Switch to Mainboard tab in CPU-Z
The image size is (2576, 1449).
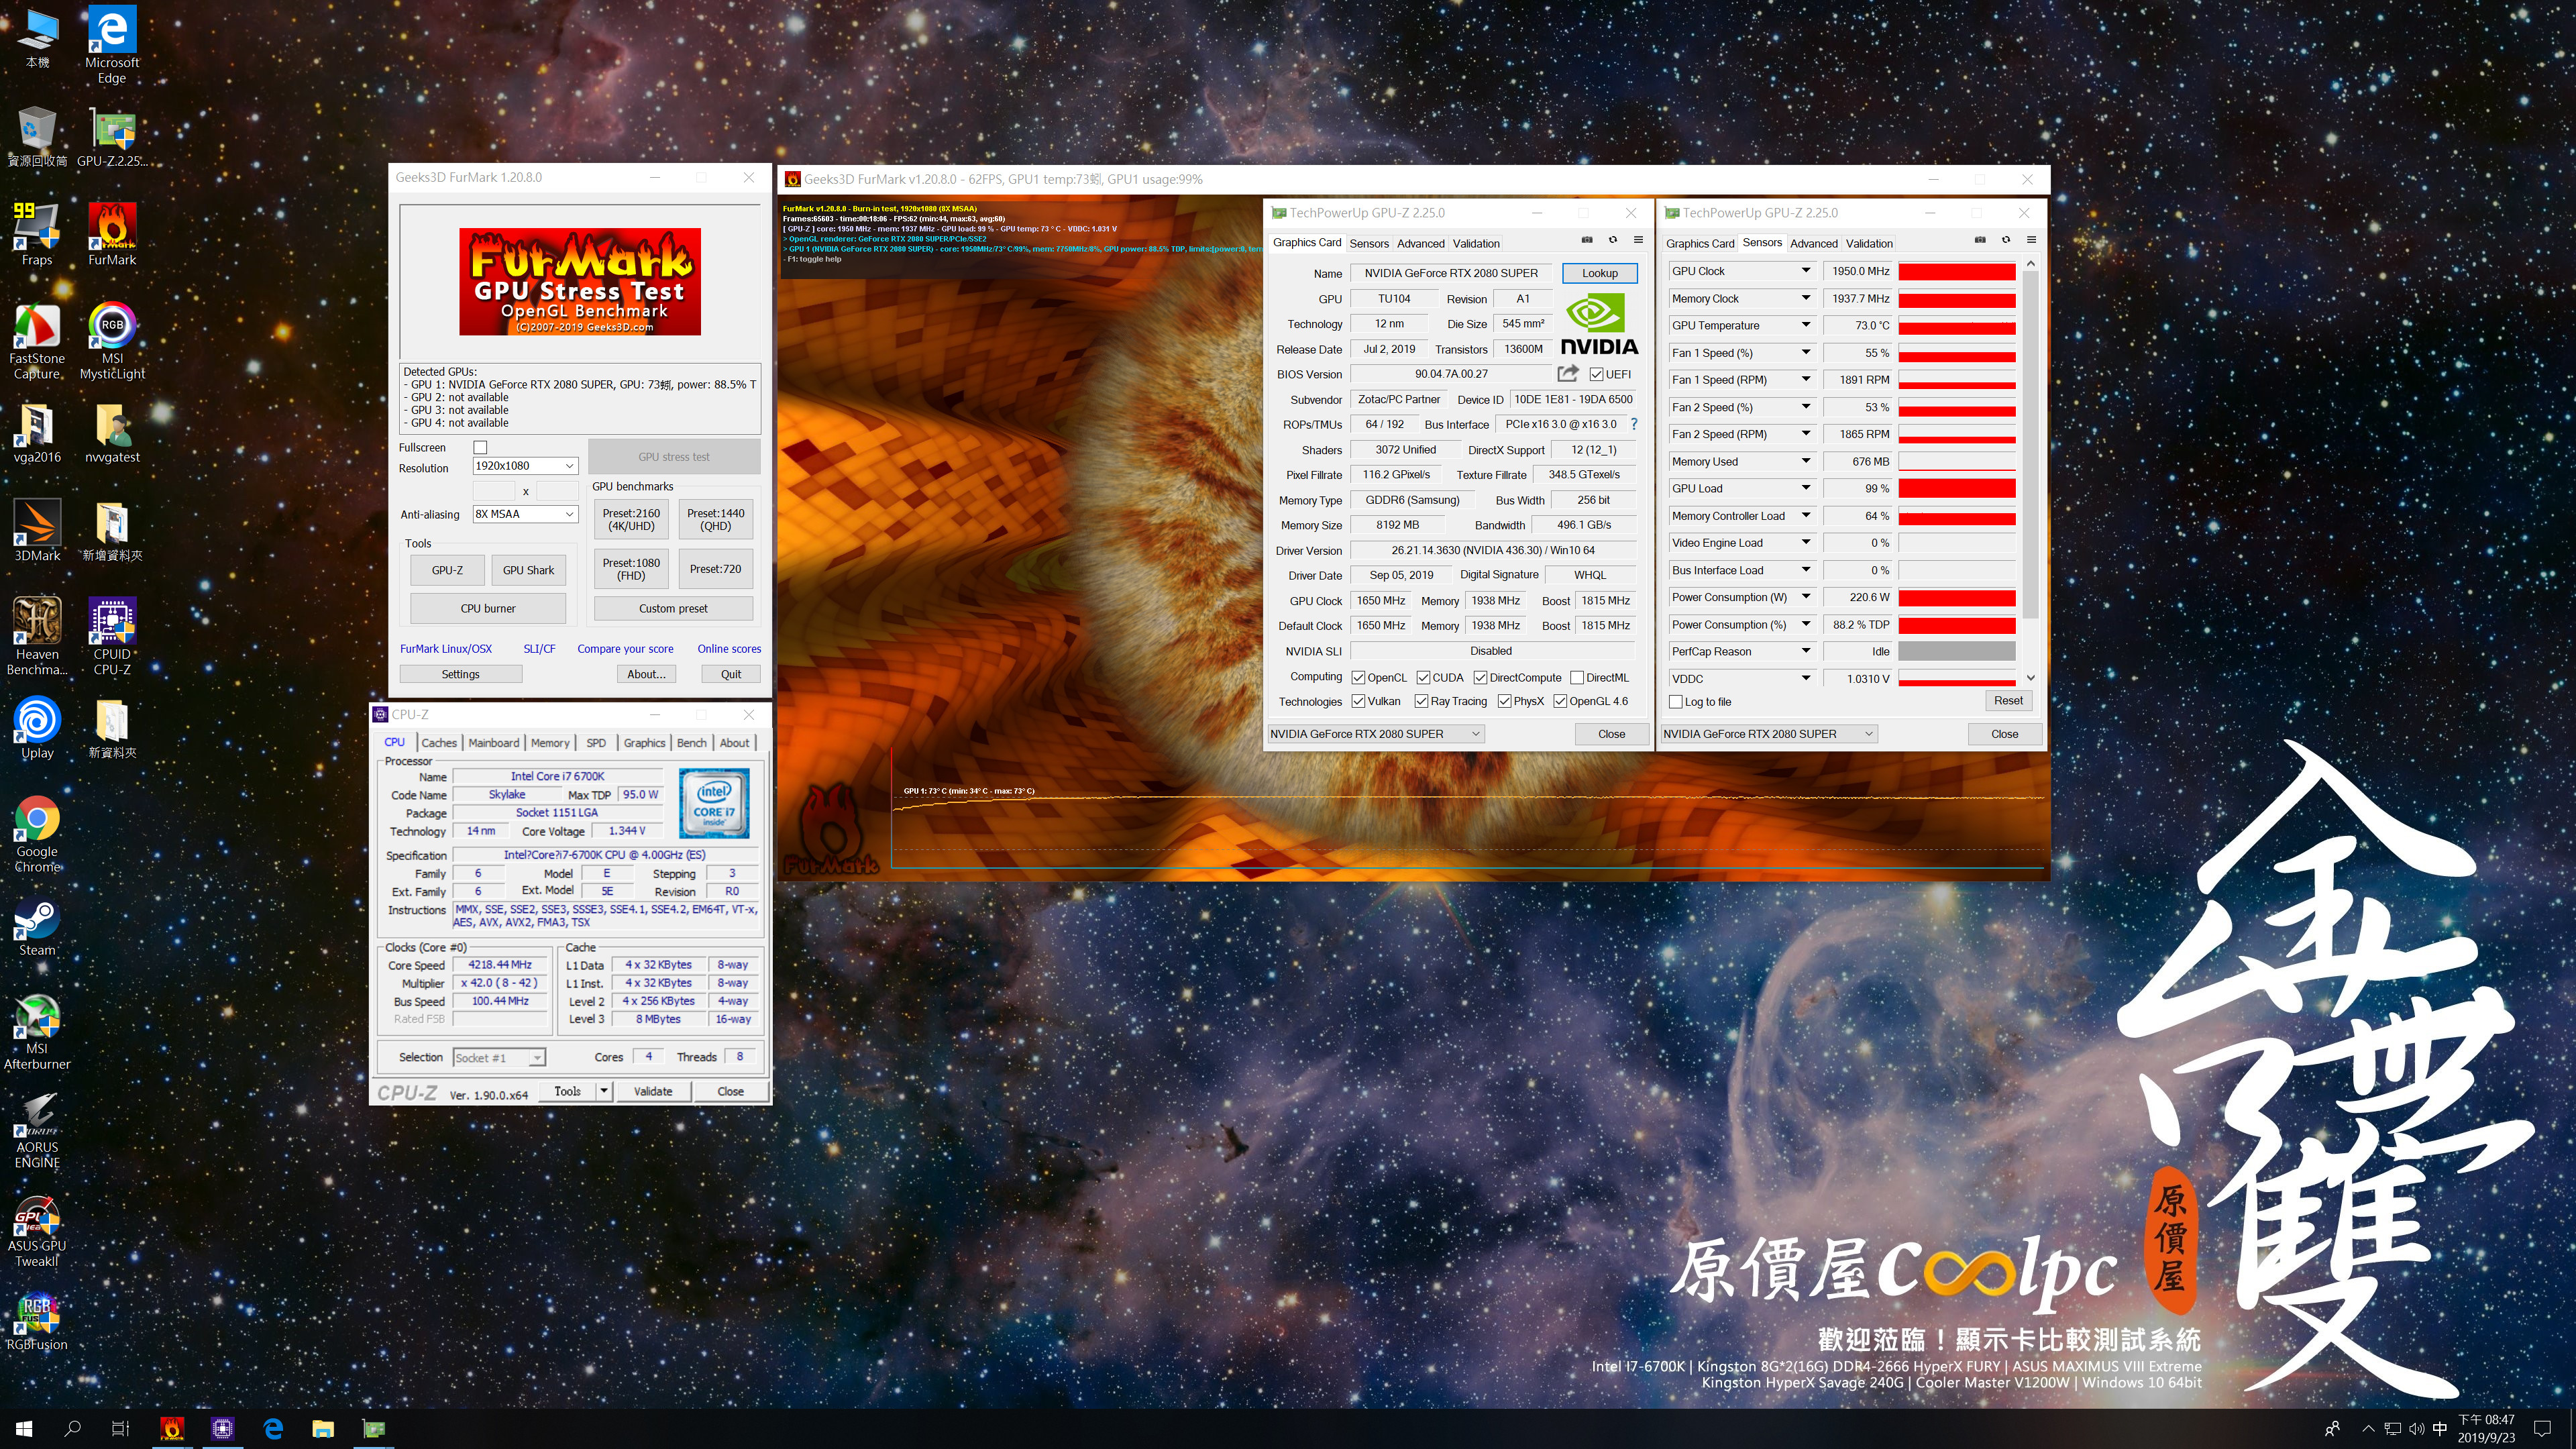pyautogui.click(x=493, y=742)
